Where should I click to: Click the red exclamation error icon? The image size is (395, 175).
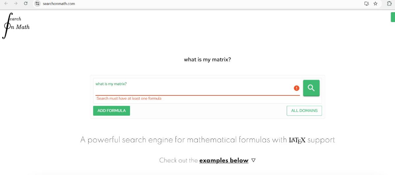tap(297, 88)
